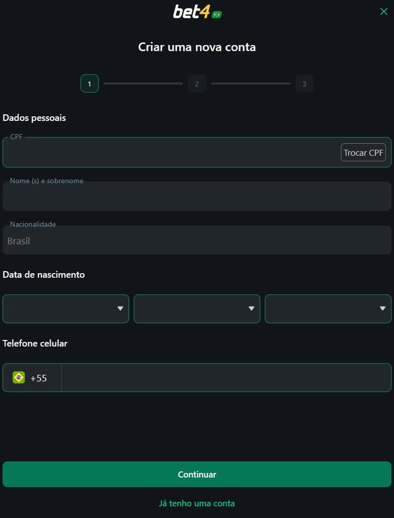Viewport: 394px width, 518px height.
Task: Click the arrow of first date dropdown
Action: tap(121, 309)
